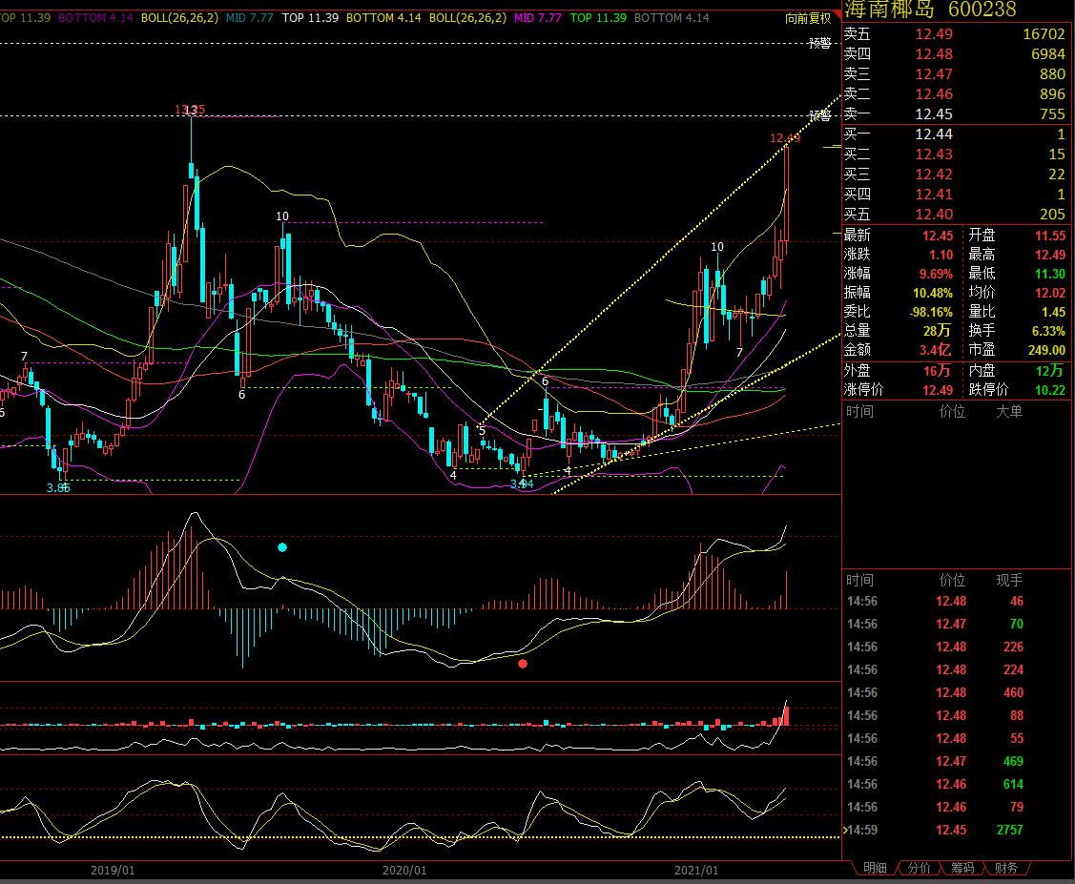Select the lower 预警 alert line label
The height and width of the screenshot is (884, 1075).
tap(818, 115)
